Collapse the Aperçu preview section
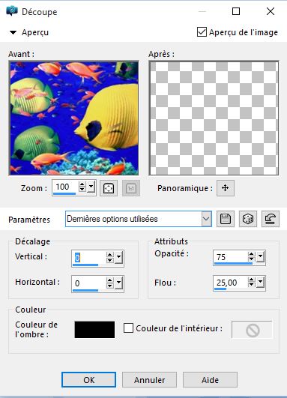Image resolution: width=287 pixels, height=398 pixels. [x=13, y=32]
